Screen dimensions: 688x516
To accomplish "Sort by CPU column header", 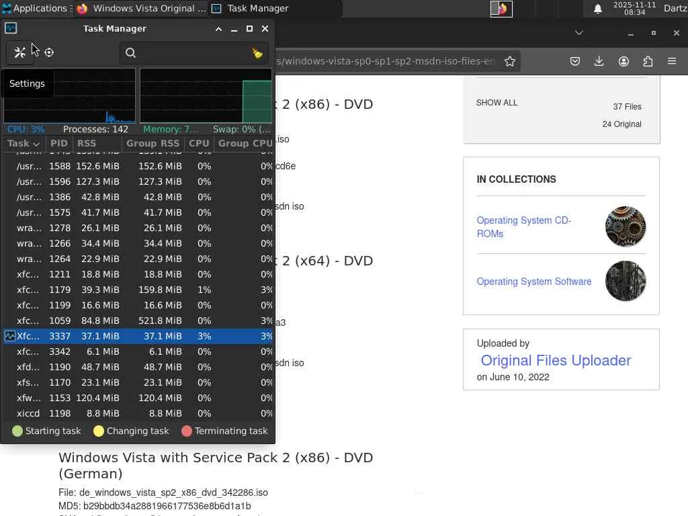I will click(199, 144).
